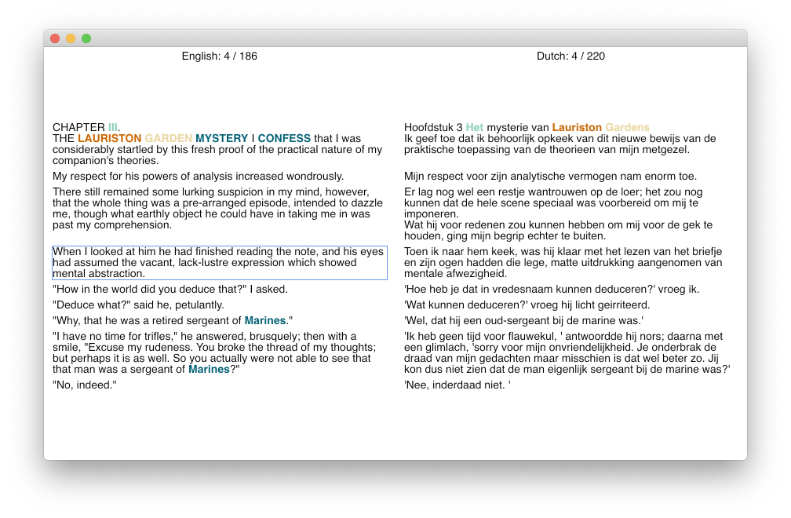Select Dutch 'Wel, dat hij een oud-sergeant' line
The image size is (791, 518).
(523, 321)
